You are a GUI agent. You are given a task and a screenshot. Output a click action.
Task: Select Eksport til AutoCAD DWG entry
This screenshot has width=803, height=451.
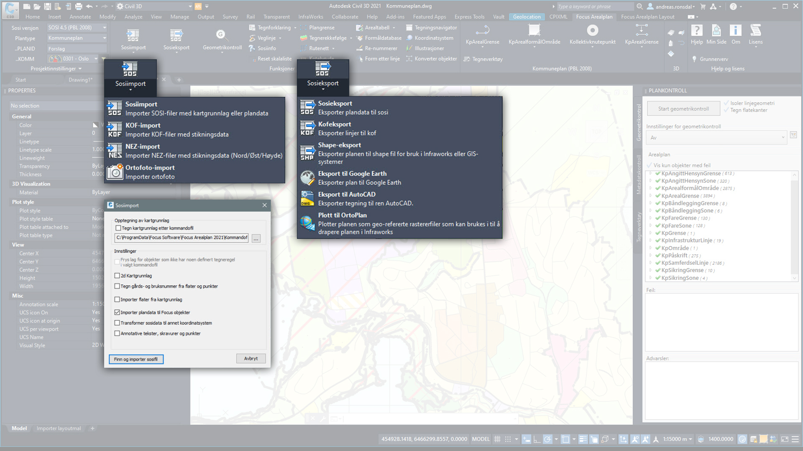tap(399, 199)
